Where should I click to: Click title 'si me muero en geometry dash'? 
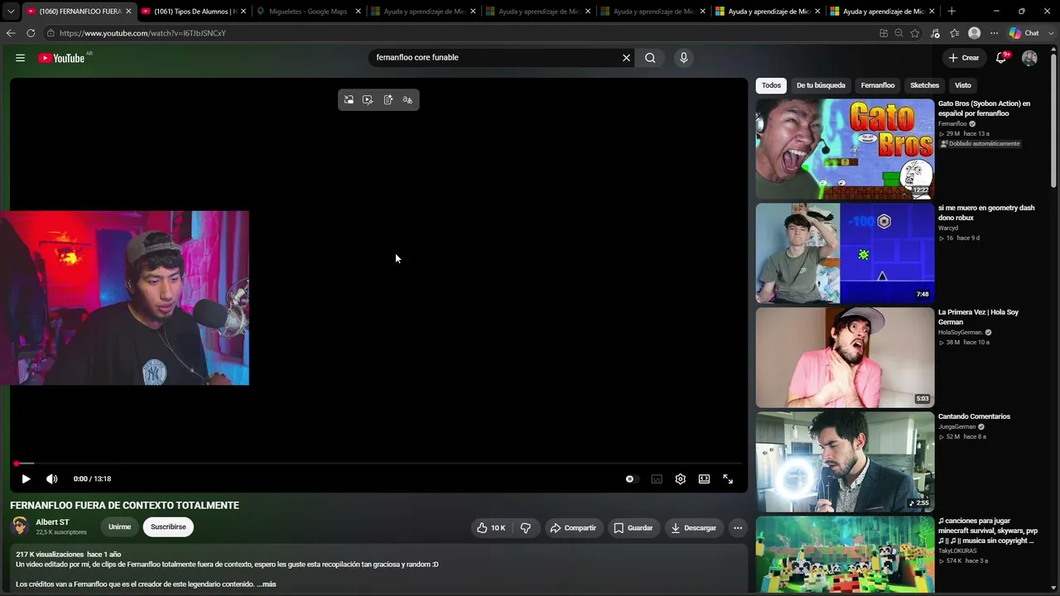pos(986,213)
